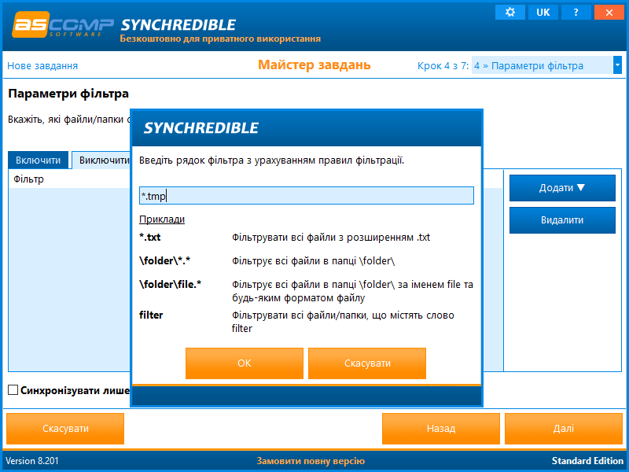
Task: Click the 'Приклади' underlined heading
Action: pos(162,219)
